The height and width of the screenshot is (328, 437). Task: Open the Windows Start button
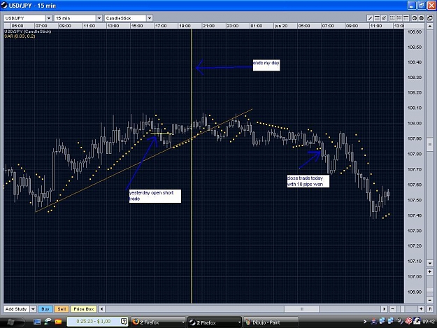coord(11,322)
